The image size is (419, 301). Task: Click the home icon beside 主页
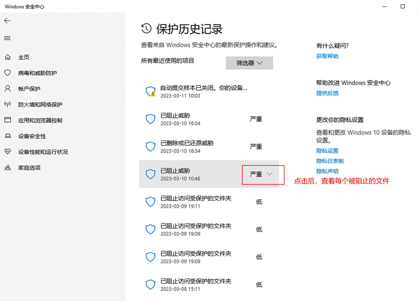coord(8,57)
